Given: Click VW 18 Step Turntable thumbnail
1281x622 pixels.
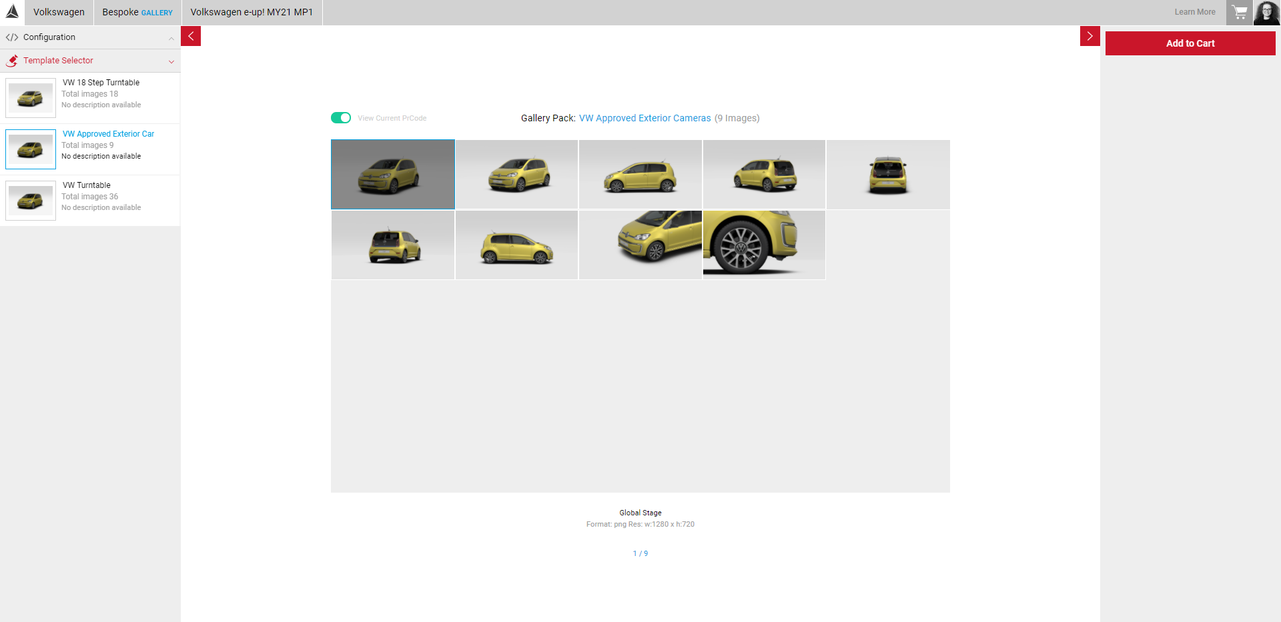Looking at the screenshot, I should [x=31, y=98].
